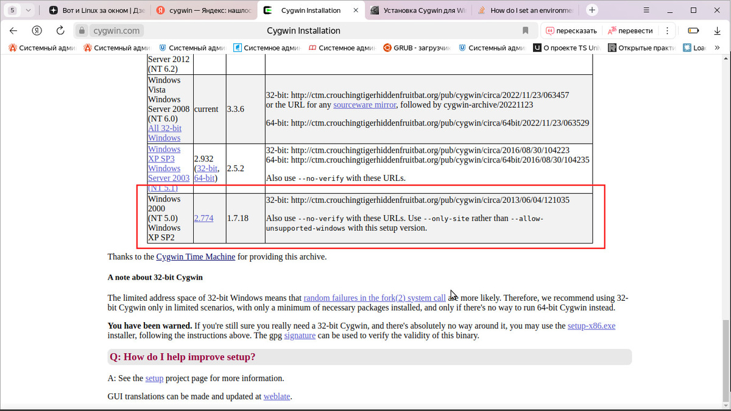Select the 'Cygwin Installation' tab
Viewport: 731px width, 411px height.
(311, 10)
